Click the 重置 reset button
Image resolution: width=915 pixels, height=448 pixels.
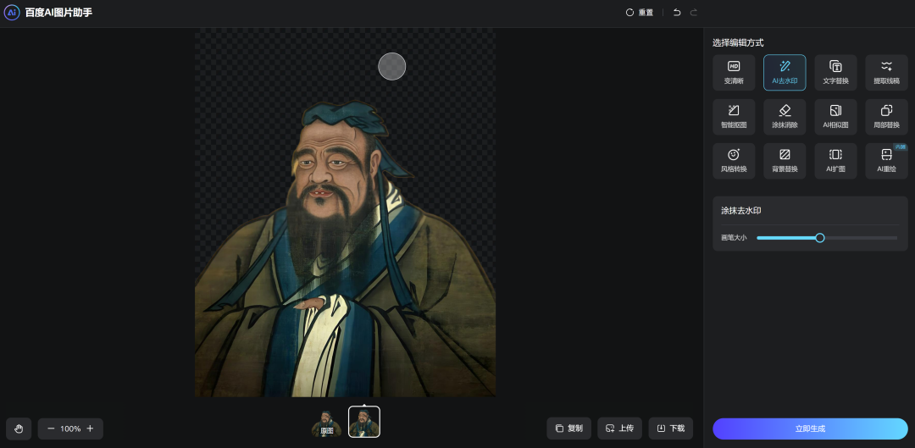pyautogui.click(x=640, y=12)
